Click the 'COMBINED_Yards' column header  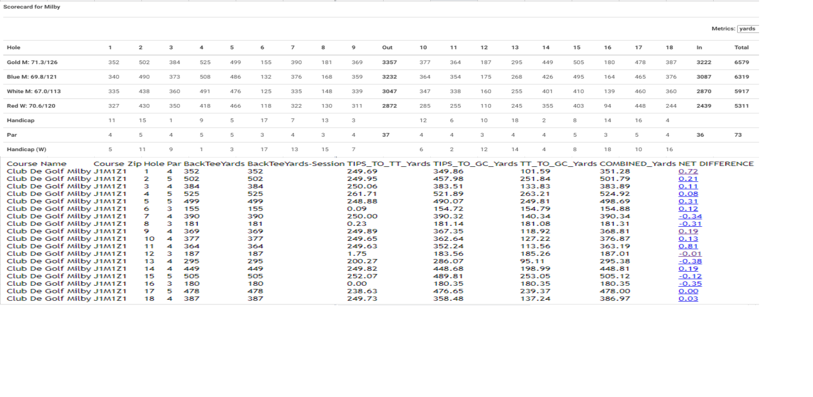[638, 164]
